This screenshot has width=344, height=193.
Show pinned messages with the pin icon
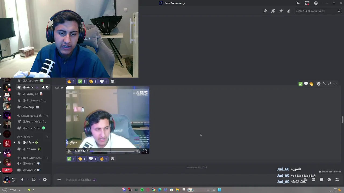tap(281, 11)
